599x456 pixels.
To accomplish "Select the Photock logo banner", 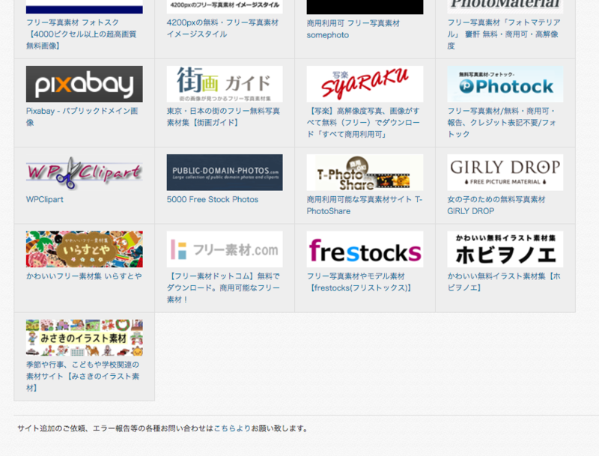I will [505, 84].
